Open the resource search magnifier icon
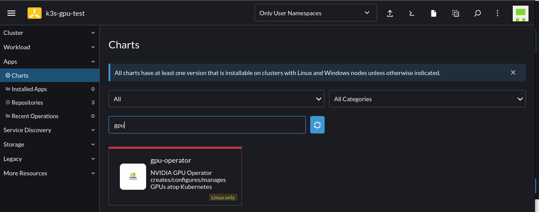 pos(477,13)
